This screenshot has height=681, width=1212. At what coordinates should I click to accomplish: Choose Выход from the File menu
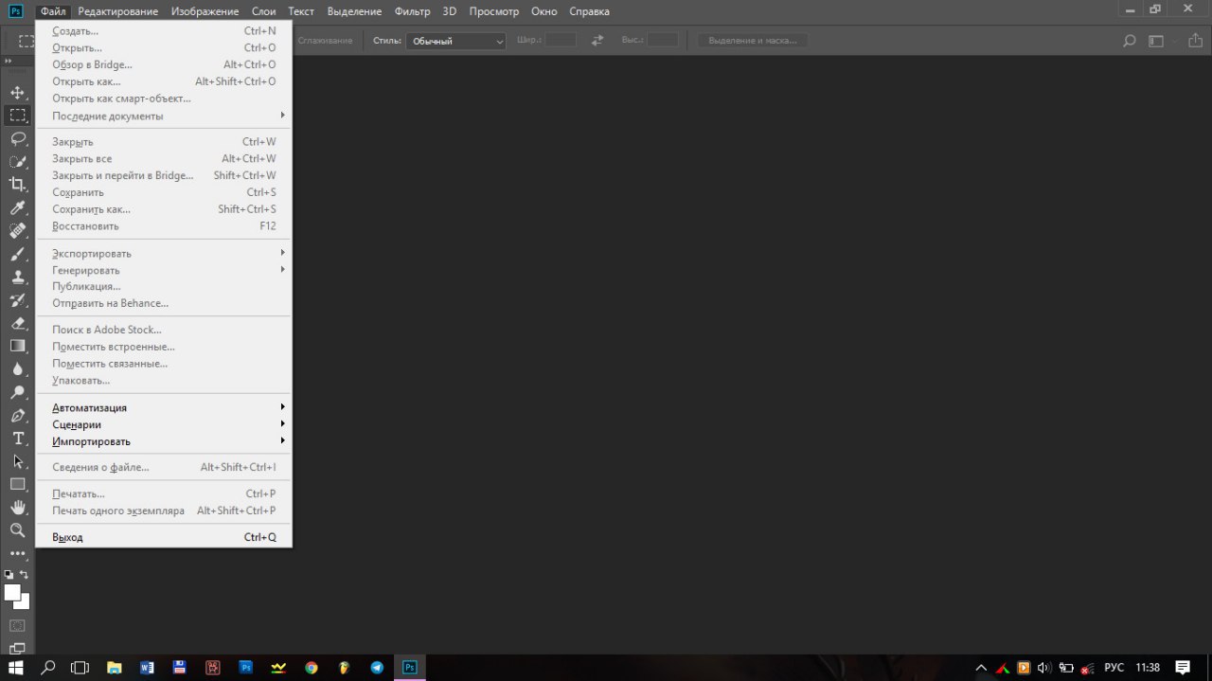click(x=163, y=537)
